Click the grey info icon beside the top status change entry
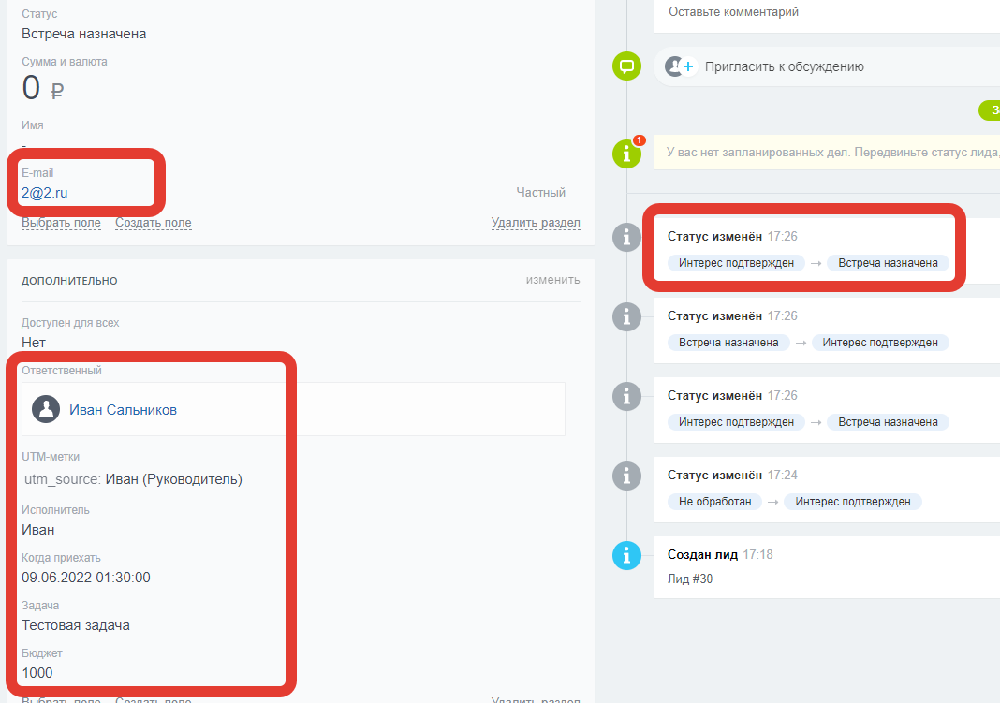The image size is (1000, 703). [627, 237]
